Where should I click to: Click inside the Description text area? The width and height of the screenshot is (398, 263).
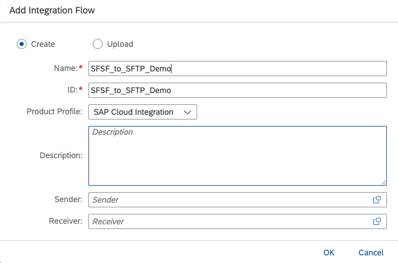tap(238, 156)
